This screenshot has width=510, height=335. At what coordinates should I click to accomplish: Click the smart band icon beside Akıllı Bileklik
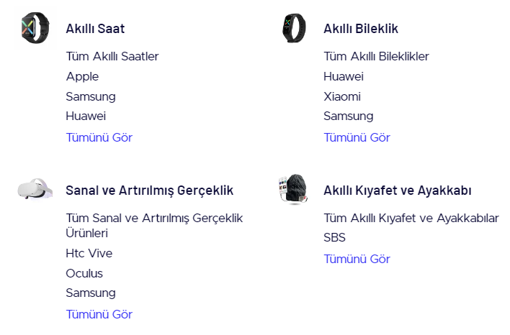292,28
